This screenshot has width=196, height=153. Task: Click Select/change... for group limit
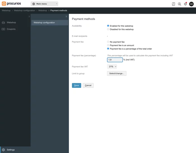(x=117, y=74)
